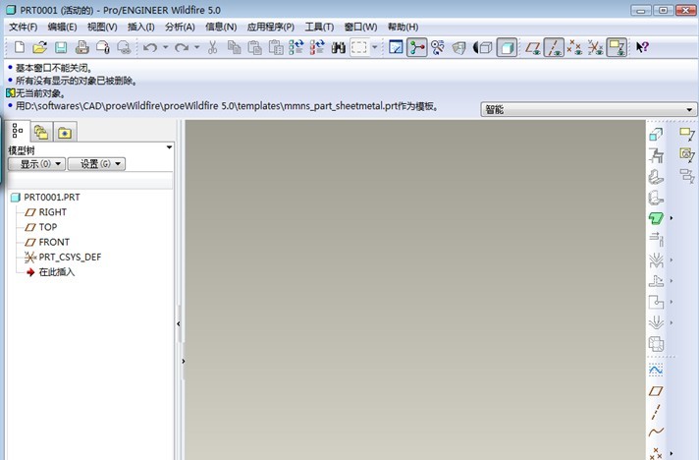Image resolution: width=699 pixels, height=460 pixels.
Task: Select PRT0001.PRT in the model tree
Action: (45, 198)
